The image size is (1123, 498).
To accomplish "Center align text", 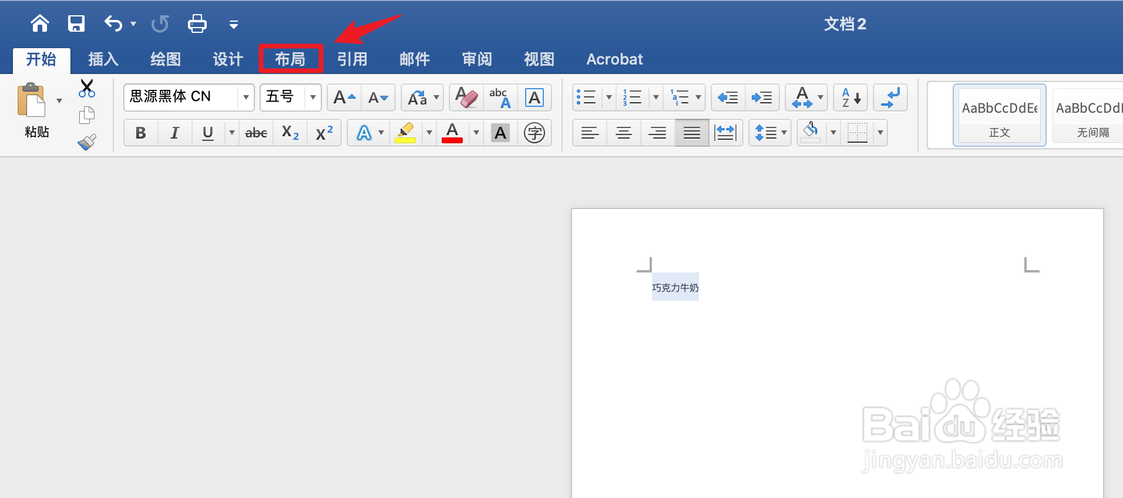I will point(624,133).
